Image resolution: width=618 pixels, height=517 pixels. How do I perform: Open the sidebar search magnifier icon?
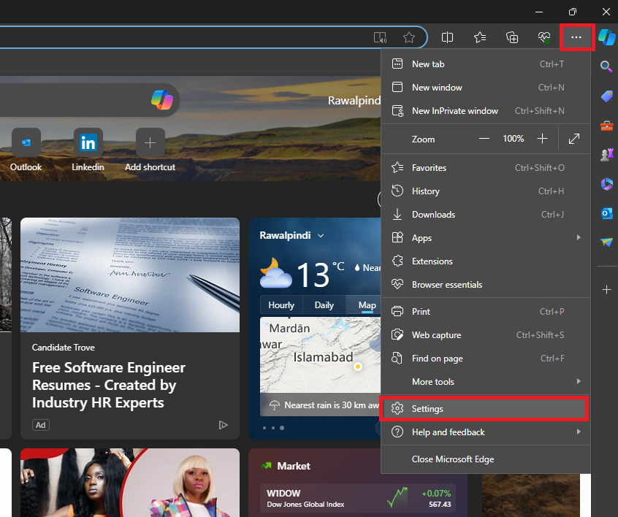606,66
